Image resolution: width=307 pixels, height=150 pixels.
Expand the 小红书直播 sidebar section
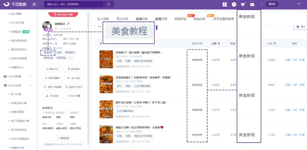(x=30, y=76)
